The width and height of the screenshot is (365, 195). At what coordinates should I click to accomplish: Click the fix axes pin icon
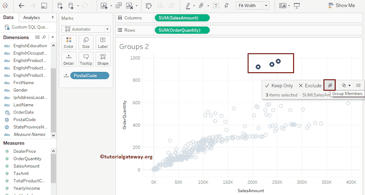[226, 6]
